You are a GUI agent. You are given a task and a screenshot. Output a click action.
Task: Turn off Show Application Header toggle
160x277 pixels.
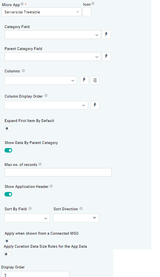[x=8, y=194]
